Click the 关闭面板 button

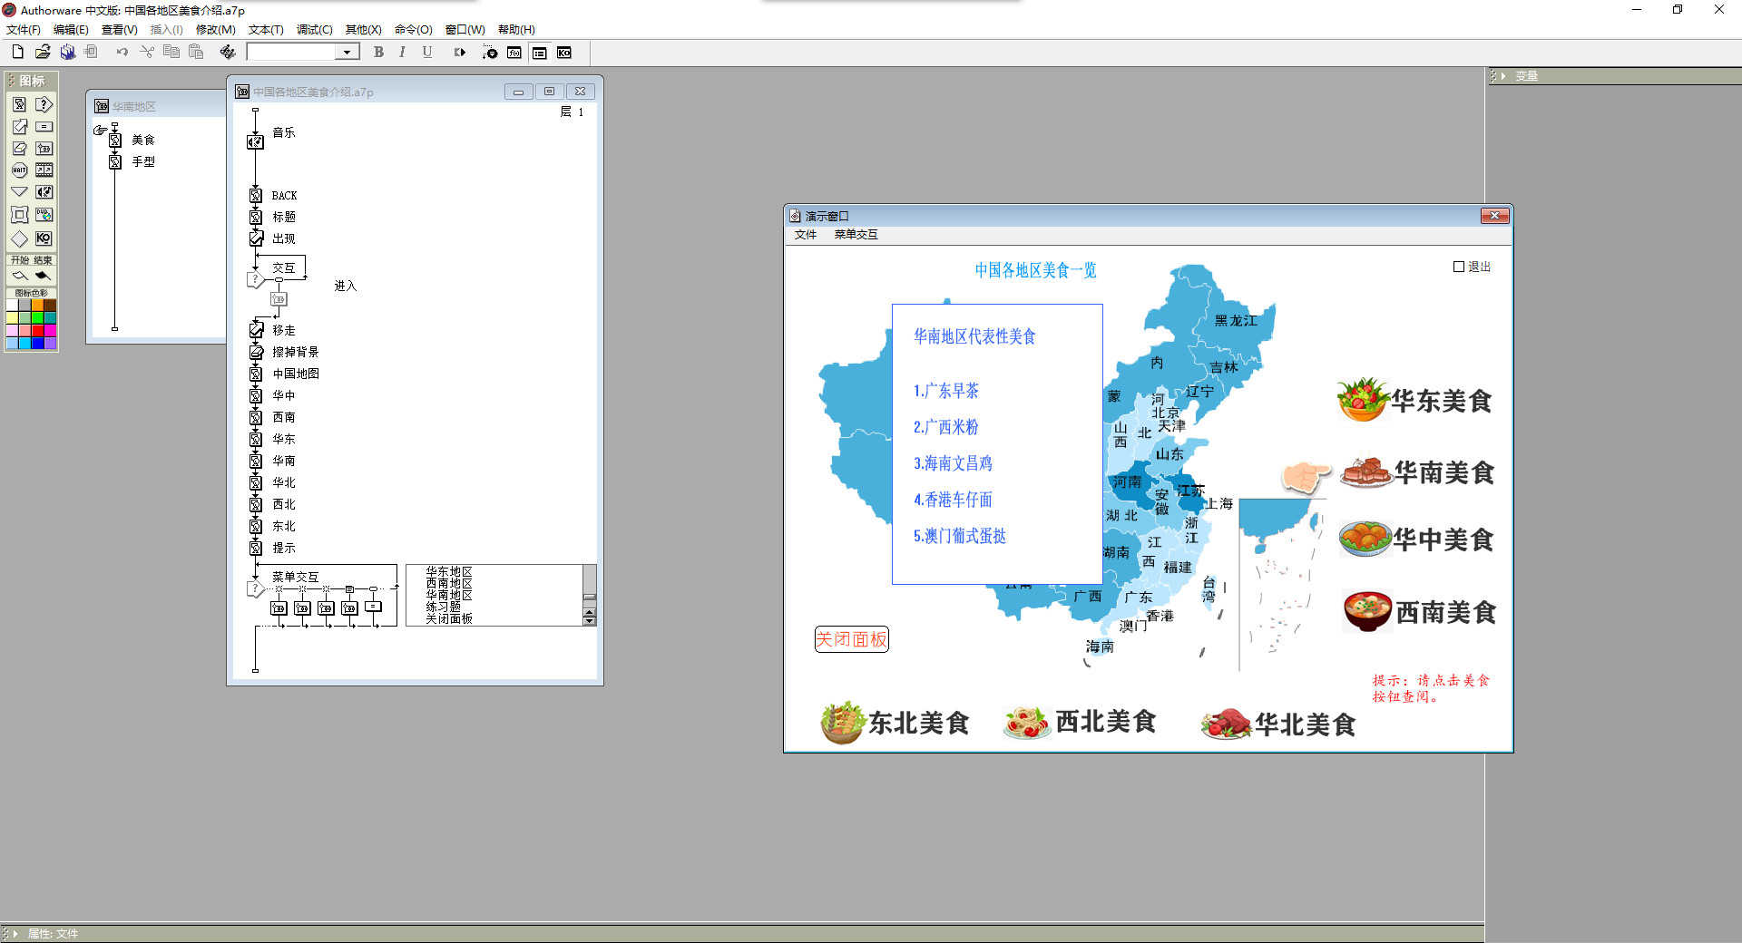(x=851, y=639)
